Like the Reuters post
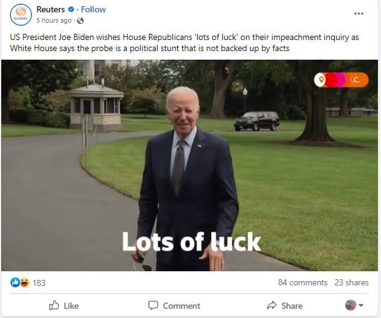The width and height of the screenshot is (381, 318). coord(64,306)
